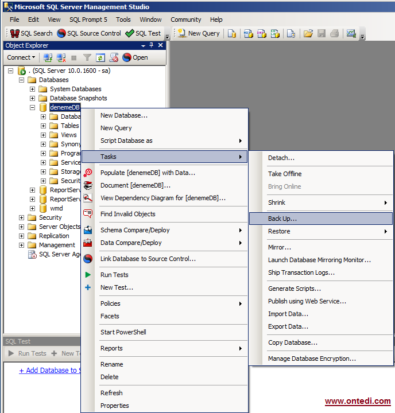
Task: Click Run Tests button in SQL Test panel
Action: tap(28, 353)
